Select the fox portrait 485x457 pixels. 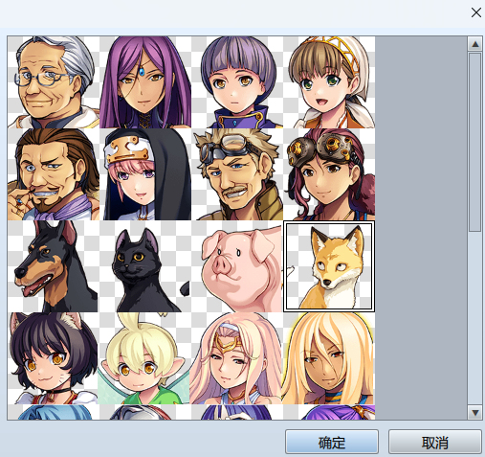329,266
